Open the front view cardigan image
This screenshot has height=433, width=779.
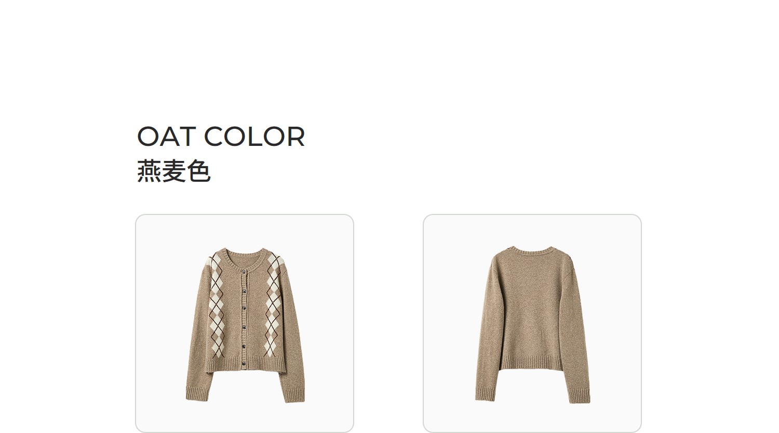[x=245, y=323]
